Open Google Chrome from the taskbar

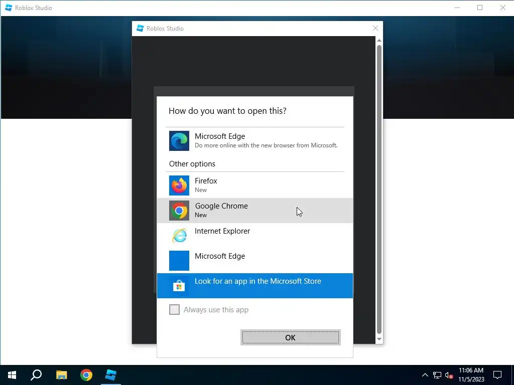86,375
